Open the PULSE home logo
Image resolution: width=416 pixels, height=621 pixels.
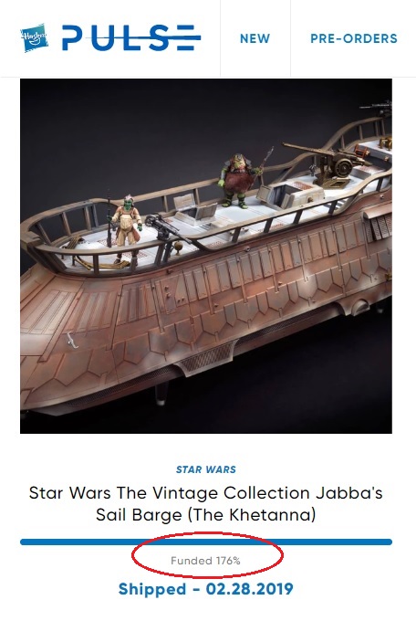tap(131, 37)
